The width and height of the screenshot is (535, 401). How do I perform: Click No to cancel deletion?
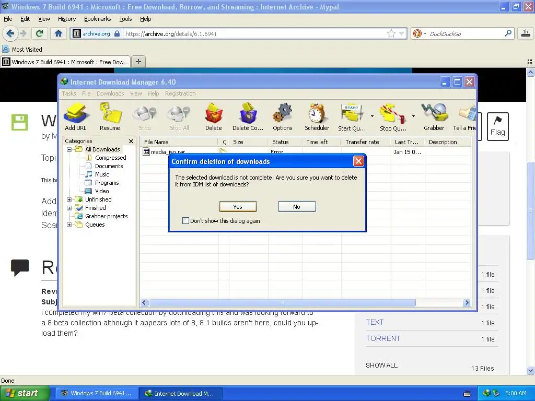tap(297, 207)
